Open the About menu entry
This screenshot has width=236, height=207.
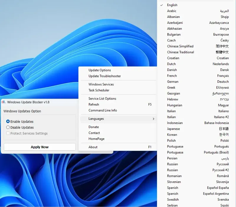[x=118, y=147]
